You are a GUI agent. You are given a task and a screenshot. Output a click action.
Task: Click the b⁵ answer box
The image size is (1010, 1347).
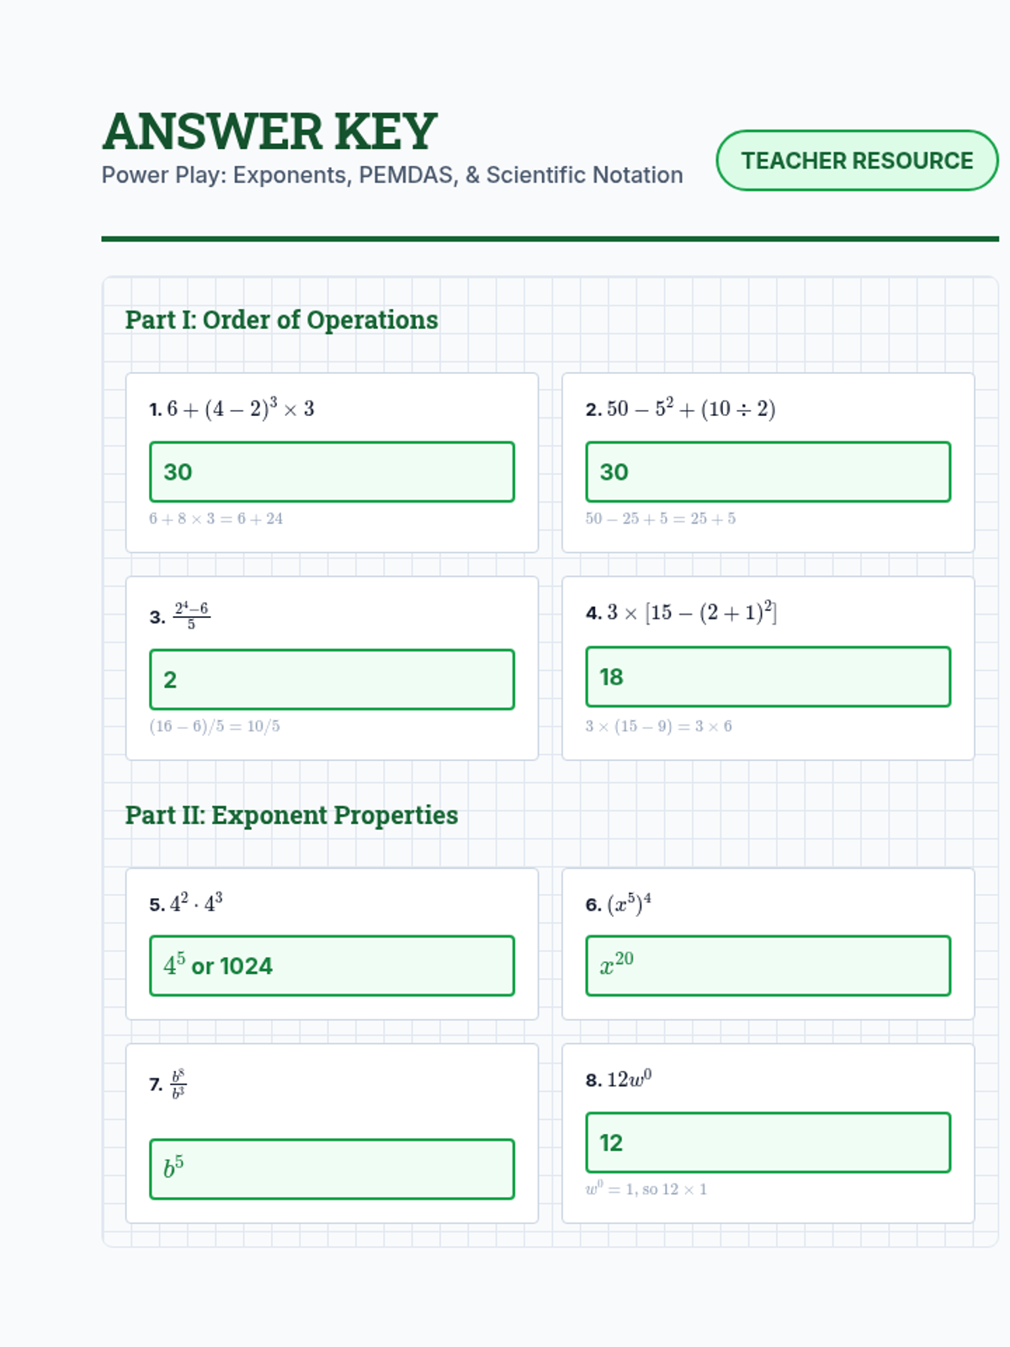(x=332, y=1169)
